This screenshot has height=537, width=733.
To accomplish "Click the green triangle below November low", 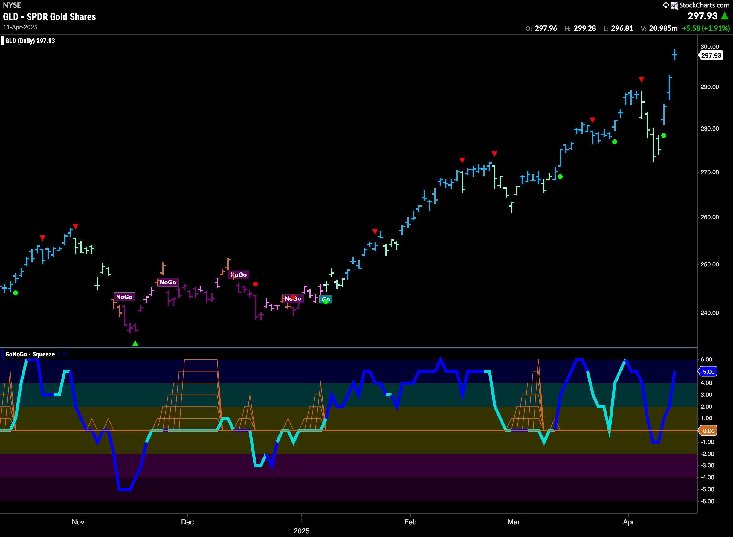I will pos(135,343).
